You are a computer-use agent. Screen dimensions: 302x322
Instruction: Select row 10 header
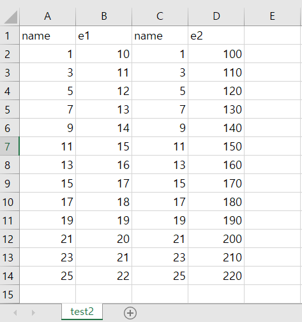click(10, 201)
